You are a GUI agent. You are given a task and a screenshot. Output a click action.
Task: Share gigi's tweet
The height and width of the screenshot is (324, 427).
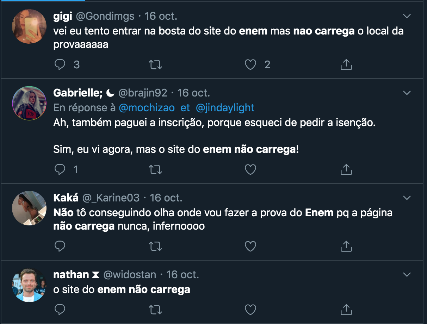click(346, 65)
